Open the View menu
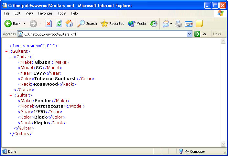Viewport: 228px width, 156px height. 29,13
